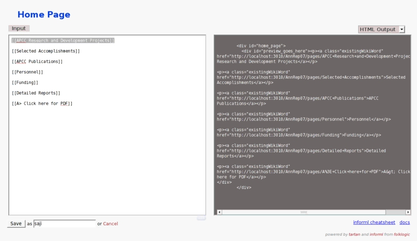Click the scrollbar left arrow in output panel
Viewport: 417px width, 241px height.
[219, 212]
